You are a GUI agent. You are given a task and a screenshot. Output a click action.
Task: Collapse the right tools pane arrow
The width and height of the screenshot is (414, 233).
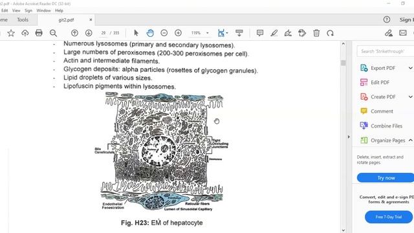pos(349,137)
